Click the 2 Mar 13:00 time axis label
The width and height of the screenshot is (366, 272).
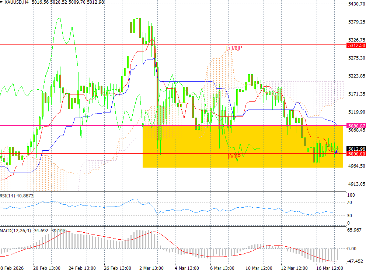(x=151, y=268)
